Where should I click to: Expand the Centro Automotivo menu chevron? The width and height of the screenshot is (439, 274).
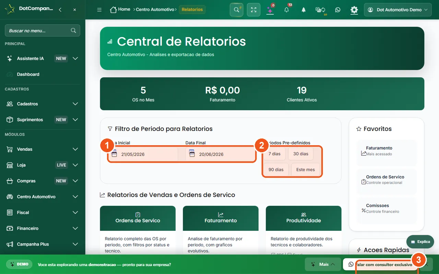click(75, 197)
